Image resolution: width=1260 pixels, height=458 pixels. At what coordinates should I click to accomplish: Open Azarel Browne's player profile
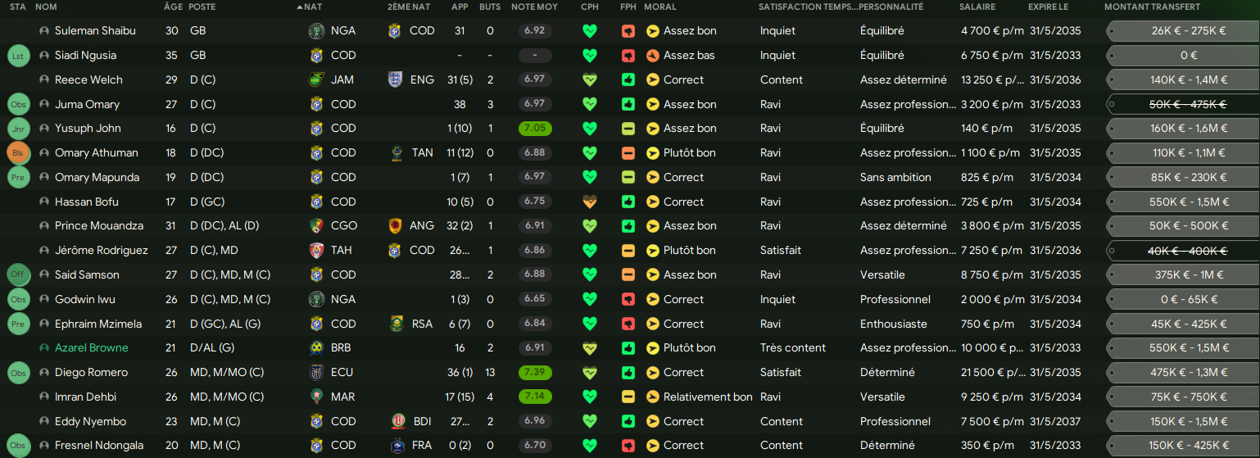pos(91,348)
